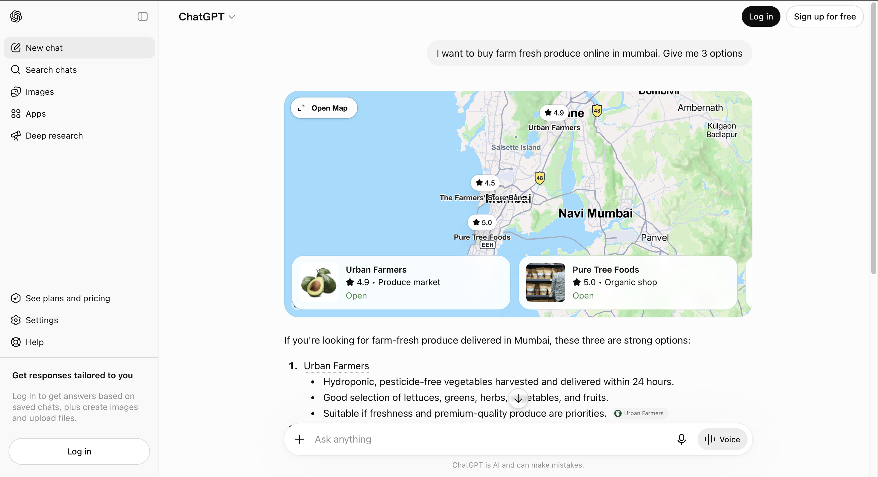Click the avocado thumbnail for Urban Farmers
This screenshot has height=477, width=878.
pos(319,282)
